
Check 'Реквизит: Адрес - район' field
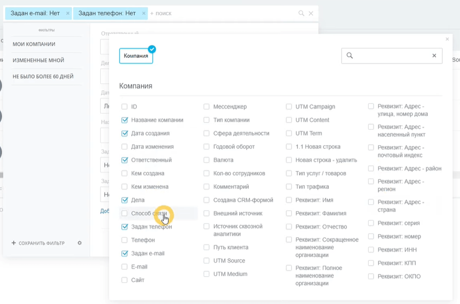(371, 169)
